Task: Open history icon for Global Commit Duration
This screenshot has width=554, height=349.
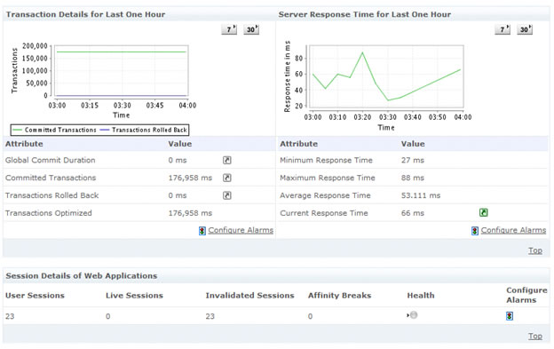Action: tap(226, 161)
